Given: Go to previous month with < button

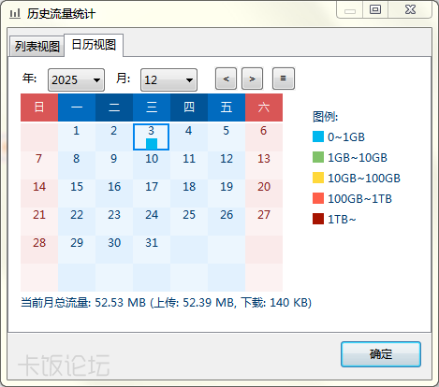Looking at the screenshot, I should click(226, 79).
